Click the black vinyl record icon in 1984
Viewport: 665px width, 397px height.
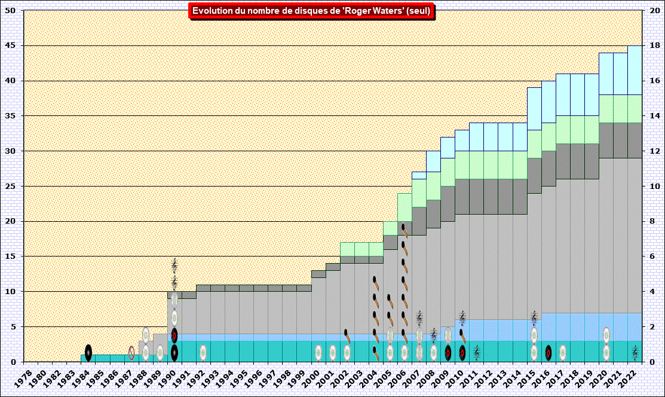pos(88,353)
